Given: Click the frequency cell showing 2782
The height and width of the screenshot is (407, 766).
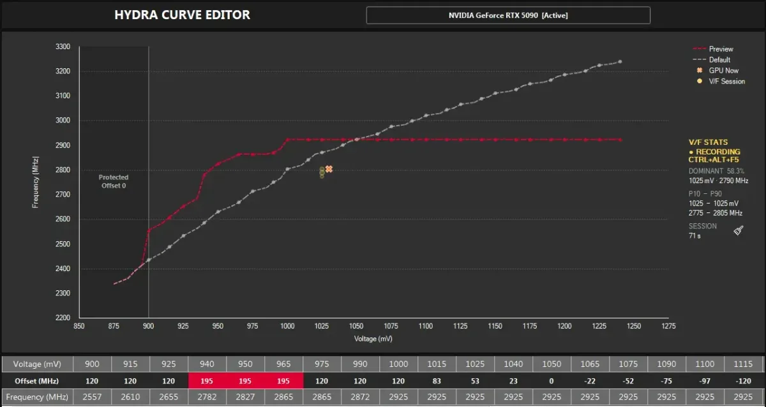Looking at the screenshot, I should coord(207,397).
